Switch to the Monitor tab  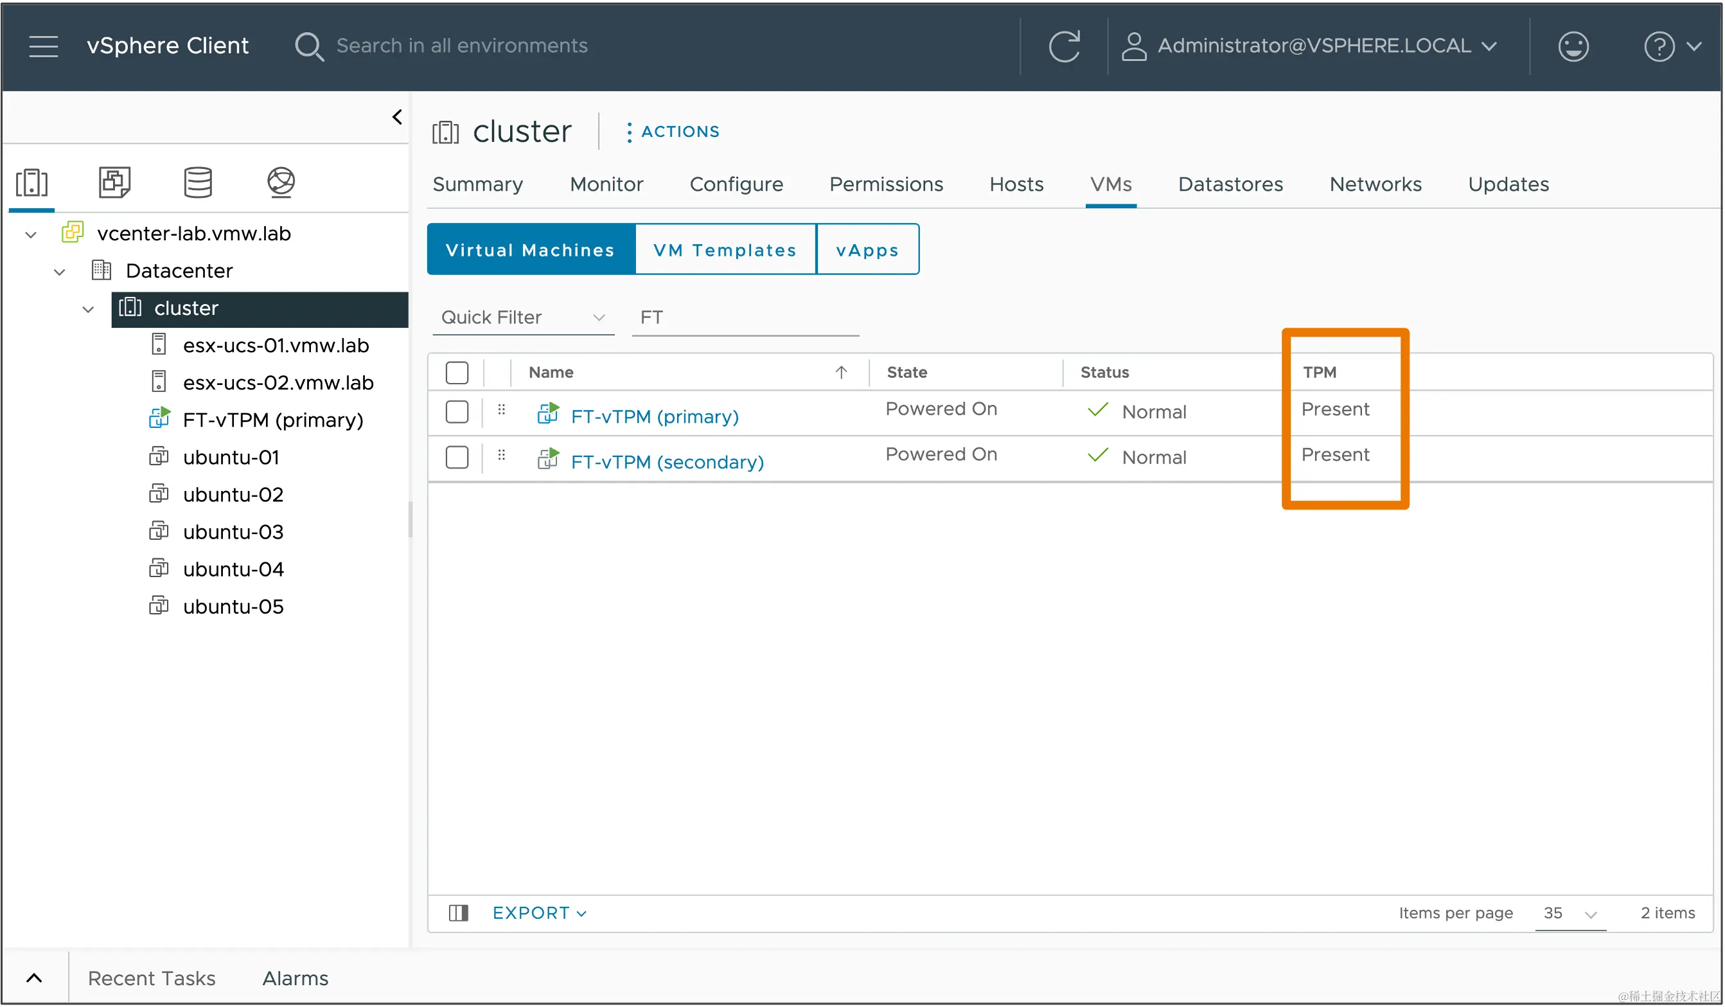[606, 183]
